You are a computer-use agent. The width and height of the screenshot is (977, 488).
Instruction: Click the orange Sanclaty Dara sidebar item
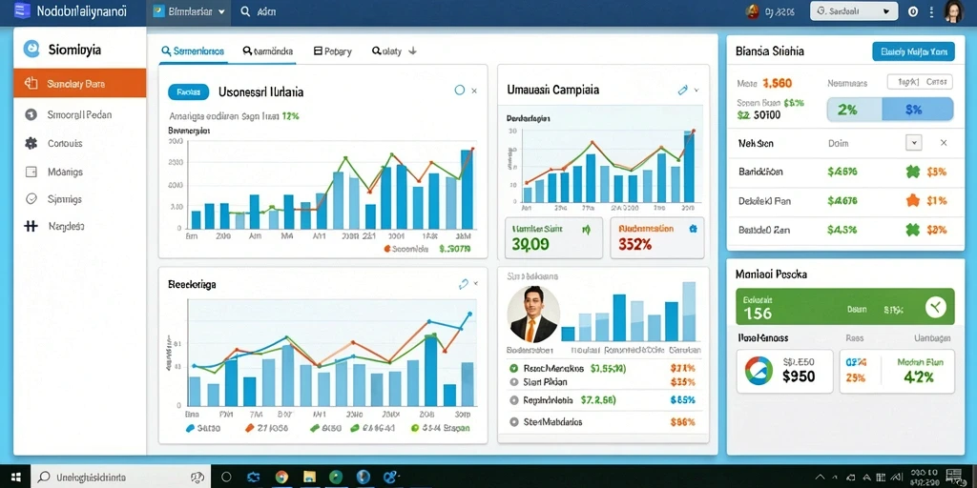tap(80, 84)
